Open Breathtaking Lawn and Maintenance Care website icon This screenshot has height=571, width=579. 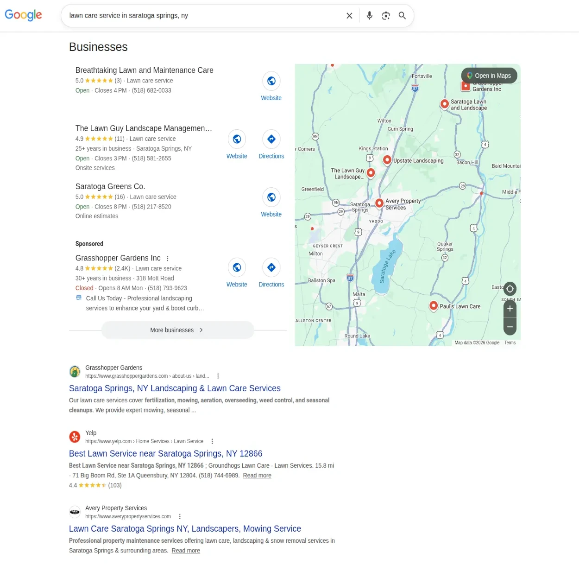[x=271, y=81]
